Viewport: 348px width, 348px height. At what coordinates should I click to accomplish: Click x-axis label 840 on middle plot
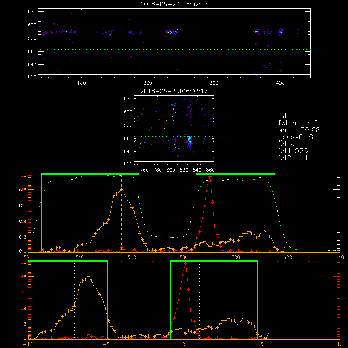(197, 170)
